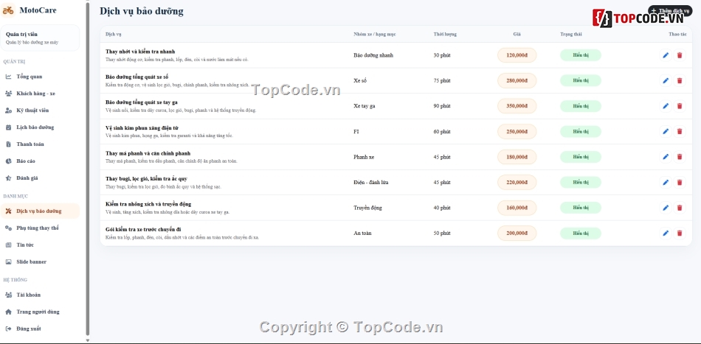This screenshot has height=344, width=701.
Task: Edit the Thay nhớt và kiểm tra nhanh service
Action: [x=666, y=55]
